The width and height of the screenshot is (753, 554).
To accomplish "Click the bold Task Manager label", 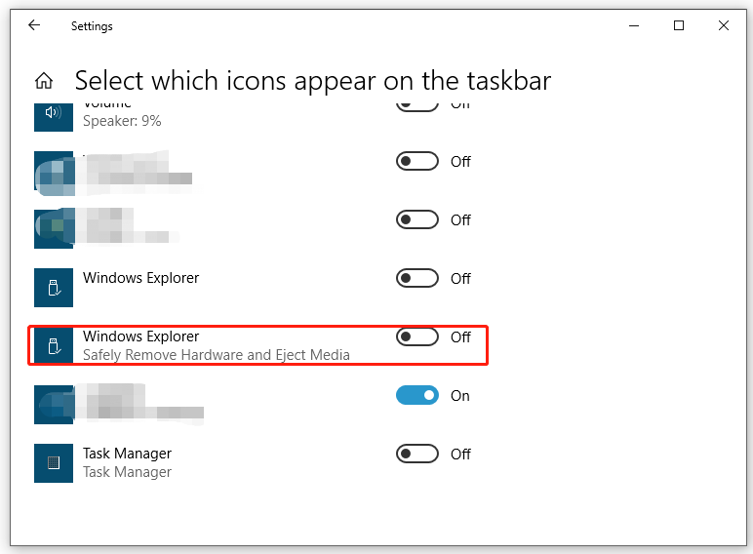I will [x=127, y=454].
